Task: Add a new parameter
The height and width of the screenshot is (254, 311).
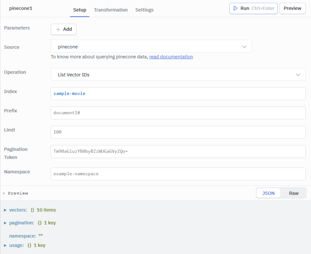Action: 63,29
